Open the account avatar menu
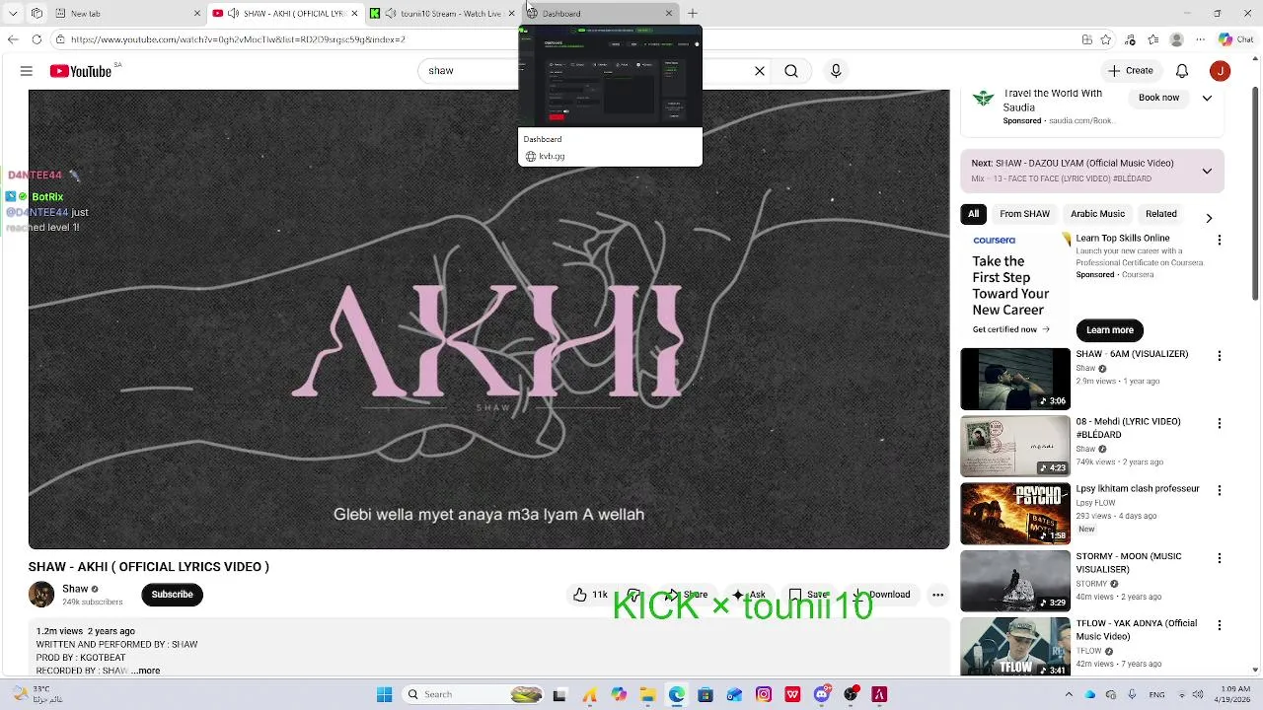The width and height of the screenshot is (1263, 710). 1221,71
